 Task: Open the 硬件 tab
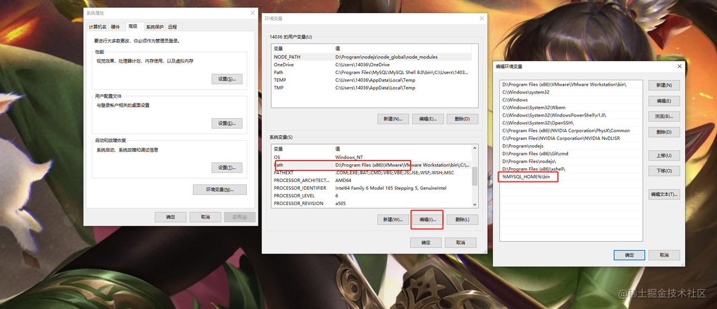(x=115, y=27)
